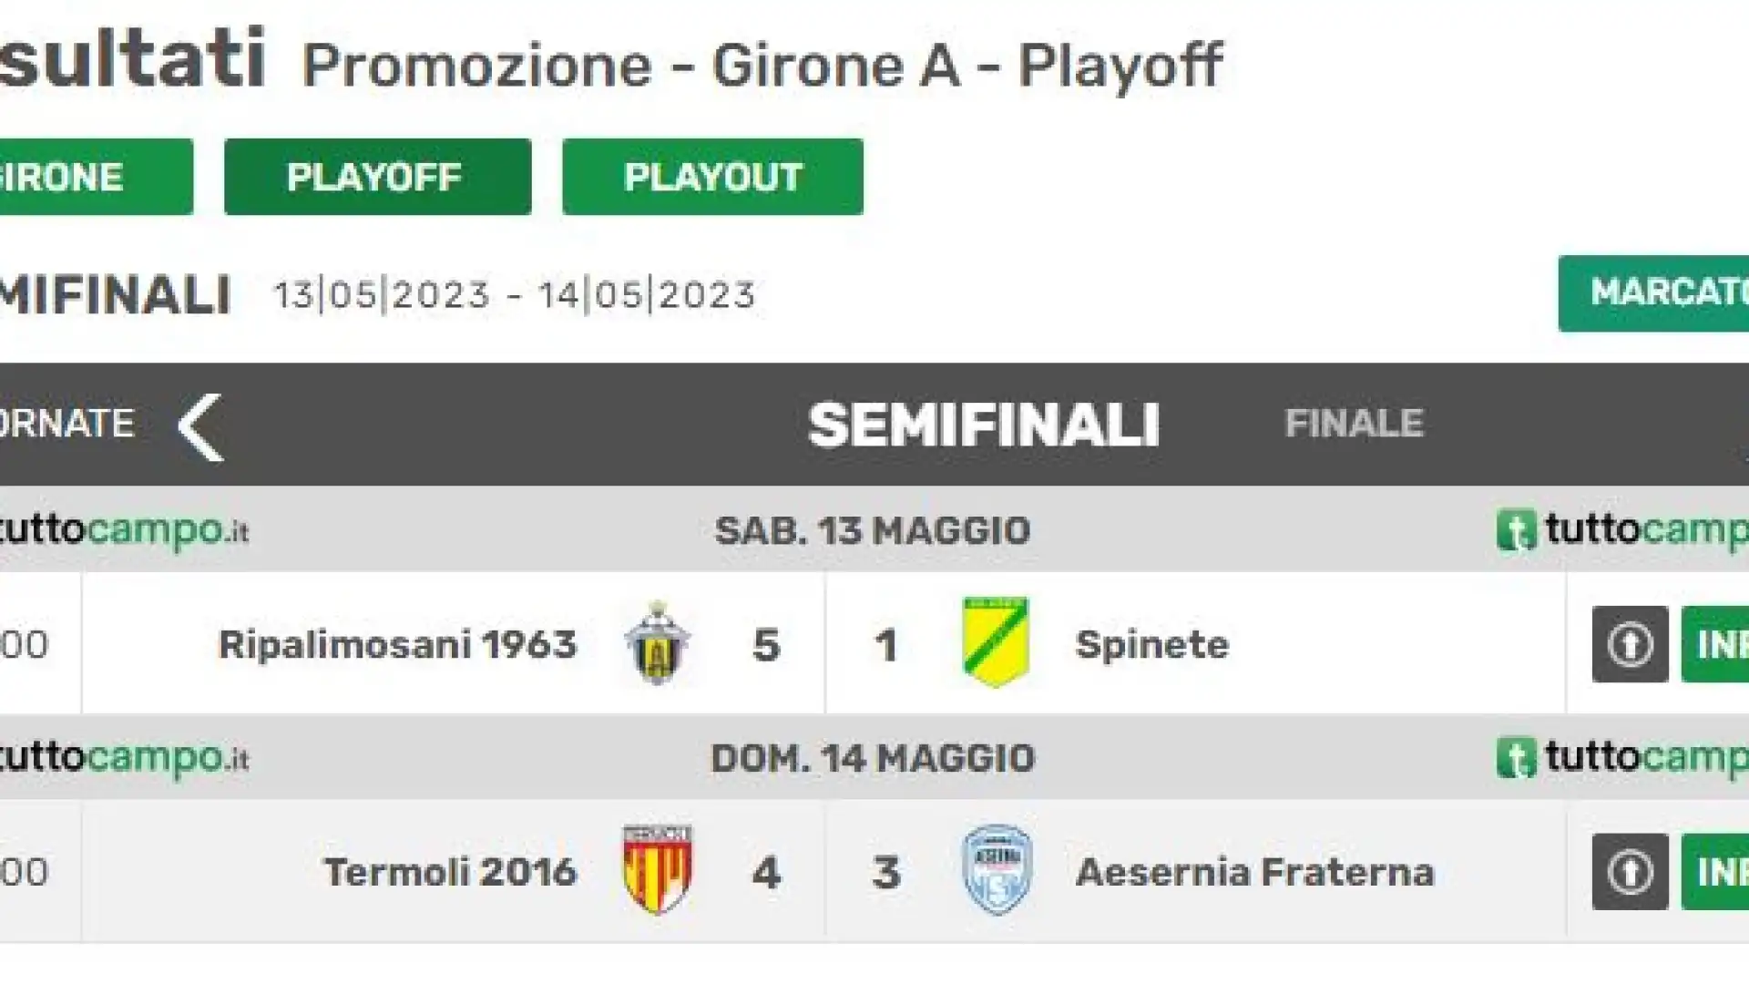Open the PLAYOUT section
The height and width of the screenshot is (984, 1749).
[712, 177]
